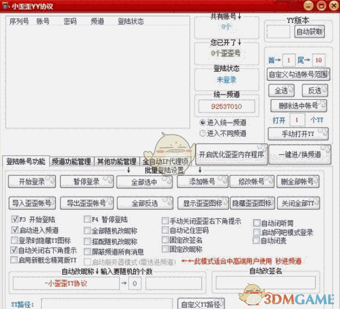Screen dimensions: 340x309
Task: Enable 自动闭麦 checkbox
Action: pyautogui.click(x=256, y=240)
